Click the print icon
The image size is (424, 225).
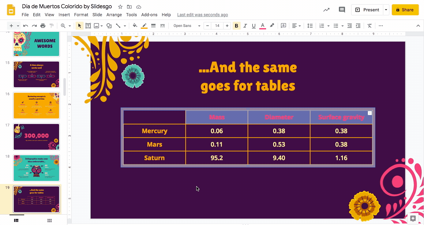(43, 26)
